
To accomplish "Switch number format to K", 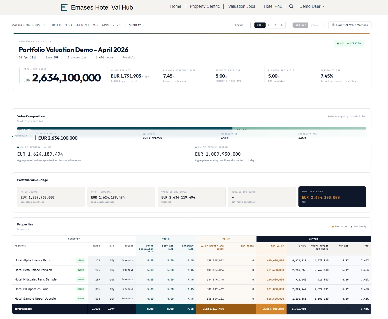I will [x=269, y=25].
